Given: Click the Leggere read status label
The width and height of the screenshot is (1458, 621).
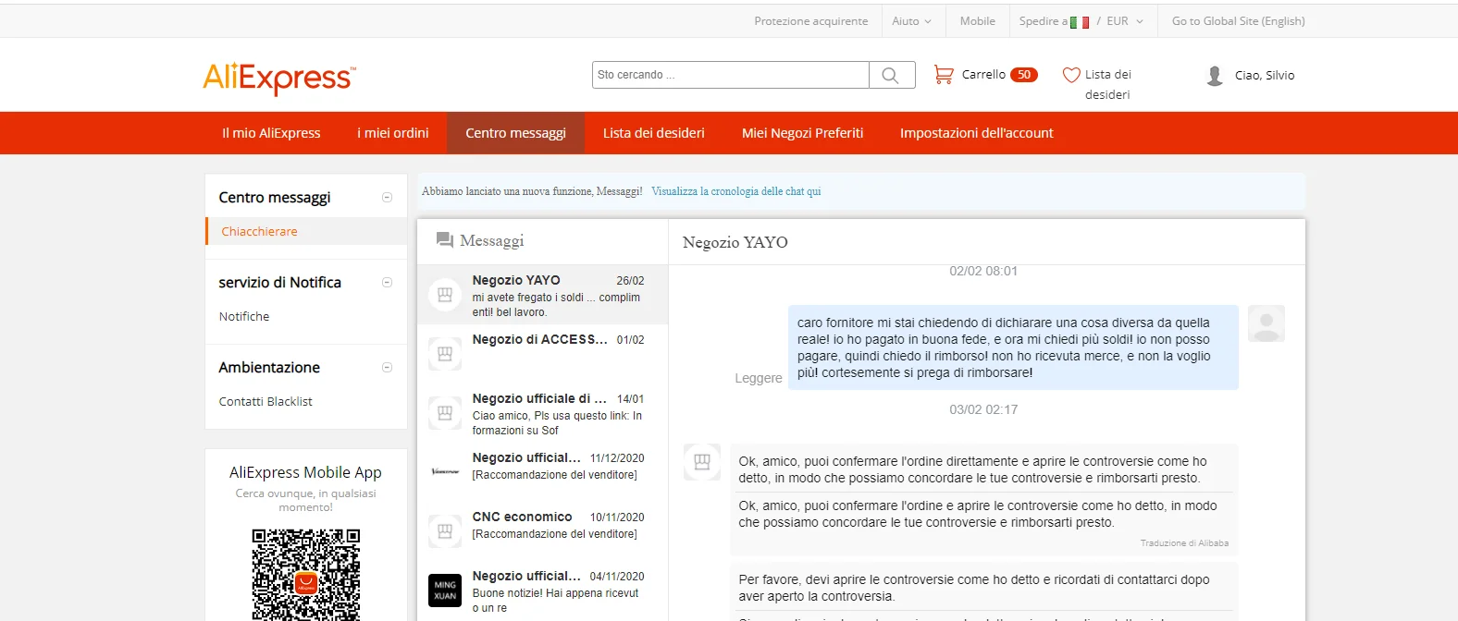Looking at the screenshot, I should [x=759, y=379].
